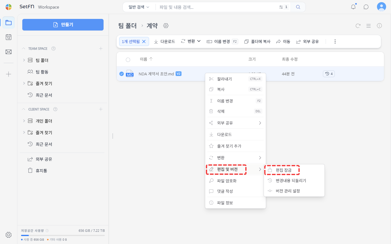
Task: Click 이름 변경 in the toolbar
Action: click(222, 41)
